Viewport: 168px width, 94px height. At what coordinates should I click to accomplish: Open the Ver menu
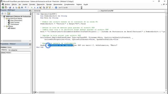point(20,4)
